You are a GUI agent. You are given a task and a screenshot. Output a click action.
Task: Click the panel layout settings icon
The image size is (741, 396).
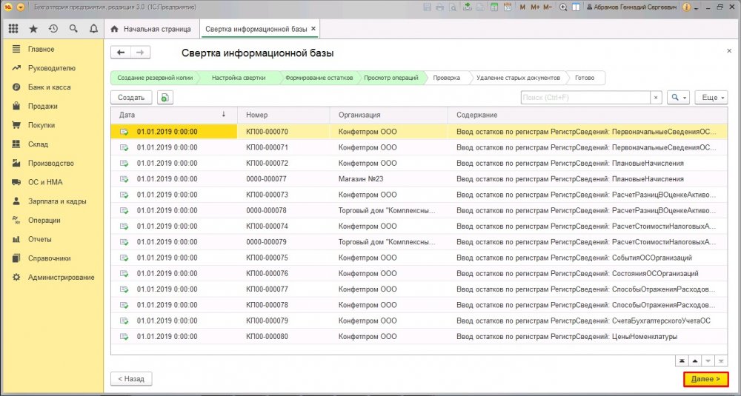[x=576, y=7]
